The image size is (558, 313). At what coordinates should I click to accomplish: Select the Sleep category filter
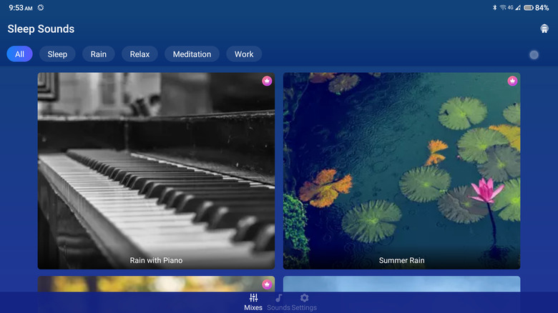pos(57,54)
